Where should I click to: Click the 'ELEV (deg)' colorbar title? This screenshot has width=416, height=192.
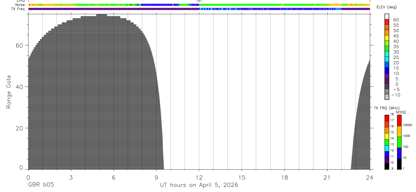pos(388,7)
